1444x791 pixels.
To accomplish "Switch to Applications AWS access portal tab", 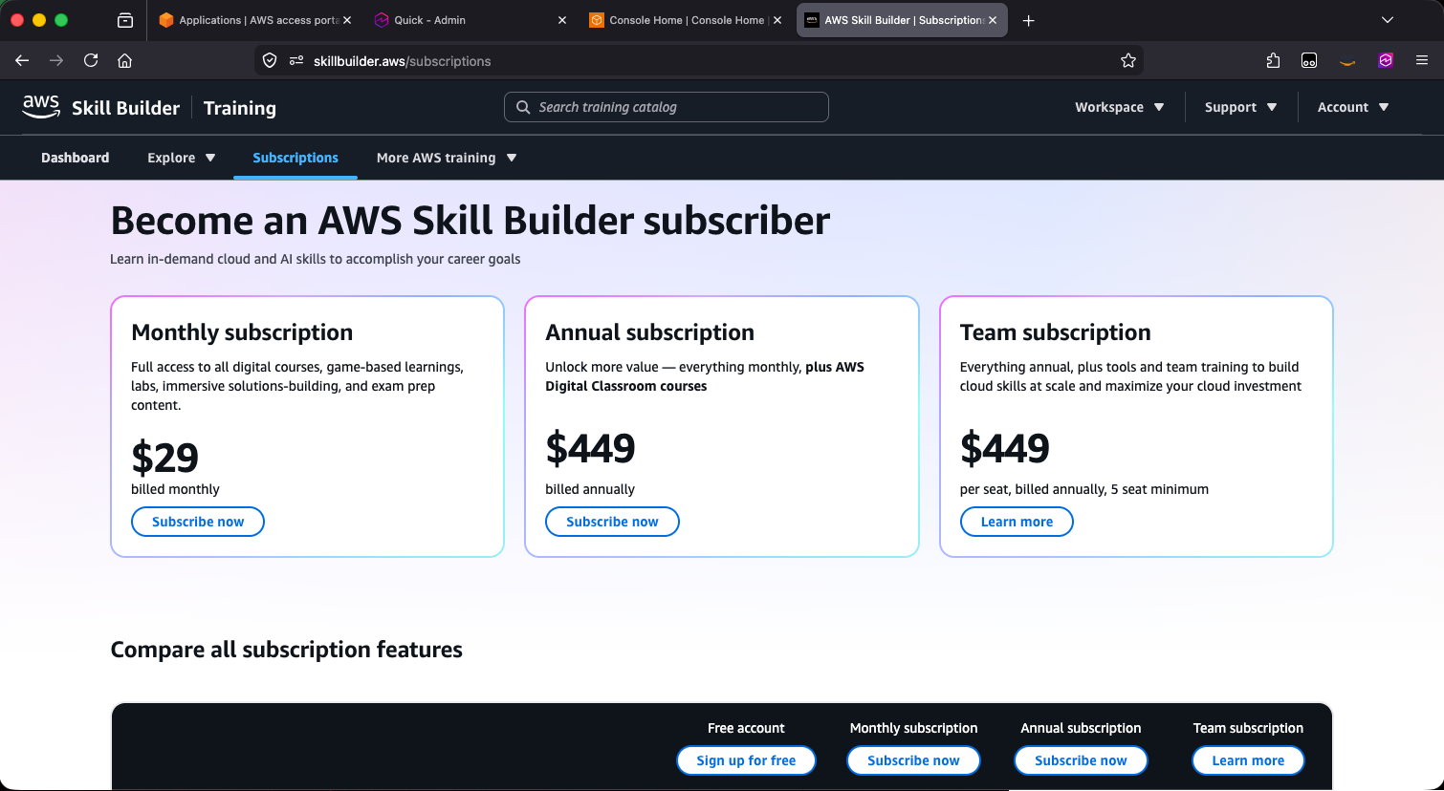I will 254,20.
